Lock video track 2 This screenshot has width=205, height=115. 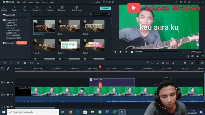tap(8, 82)
